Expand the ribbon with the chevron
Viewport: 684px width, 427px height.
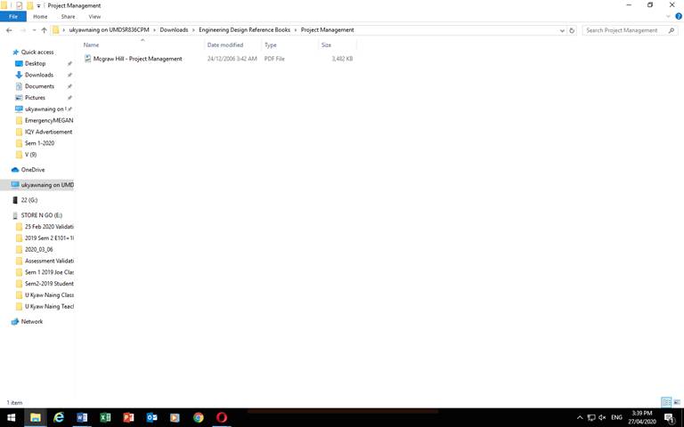[668, 17]
